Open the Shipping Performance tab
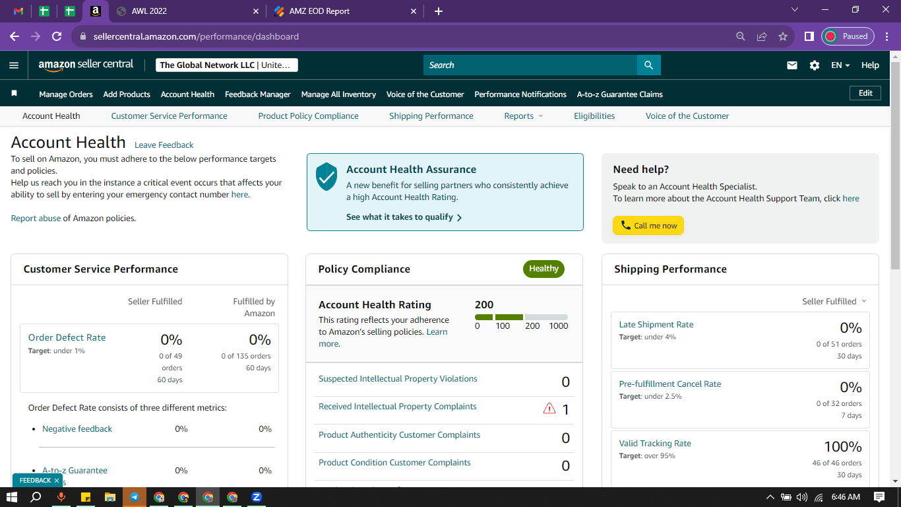The width and height of the screenshot is (901, 507). 431,116
